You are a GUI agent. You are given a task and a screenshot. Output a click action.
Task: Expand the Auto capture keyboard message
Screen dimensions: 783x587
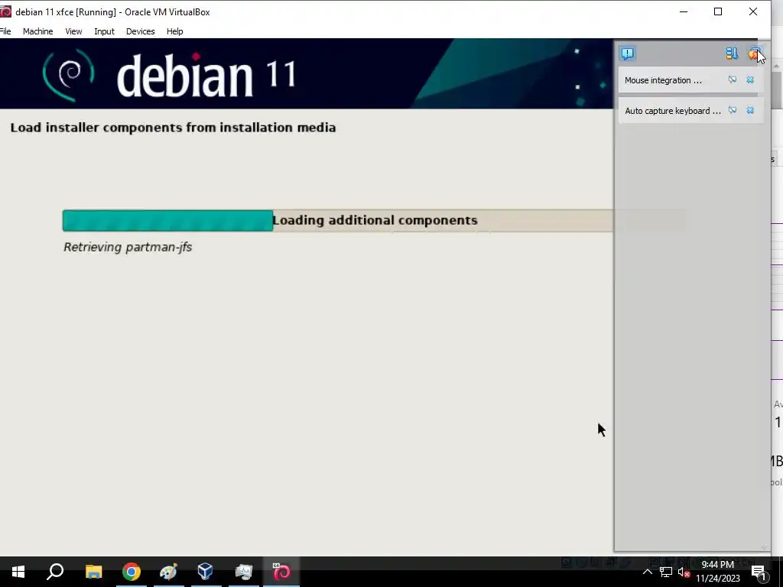[x=673, y=111]
